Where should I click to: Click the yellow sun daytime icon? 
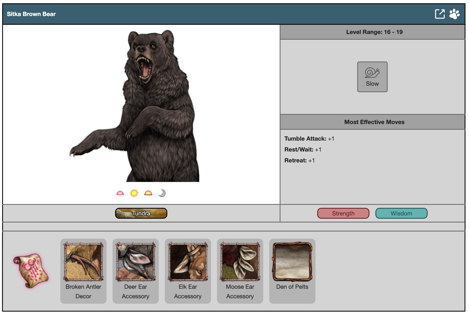tap(134, 193)
